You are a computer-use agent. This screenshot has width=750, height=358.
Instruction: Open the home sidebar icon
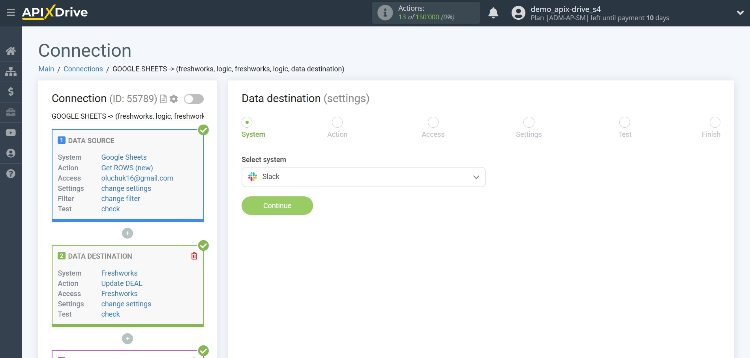11,51
